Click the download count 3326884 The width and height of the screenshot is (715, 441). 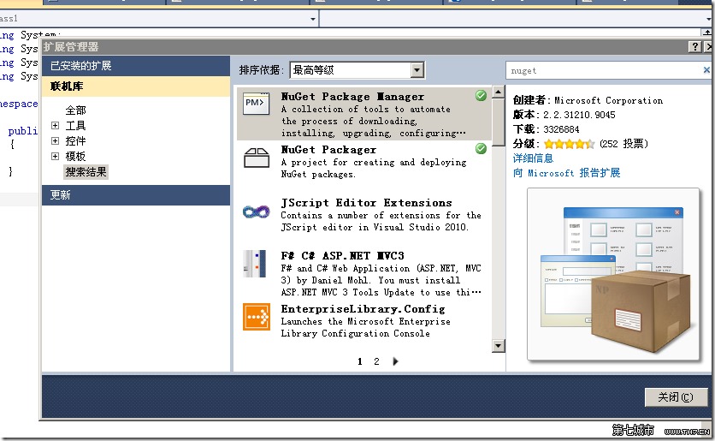pyautogui.click(x=561, y=129)
